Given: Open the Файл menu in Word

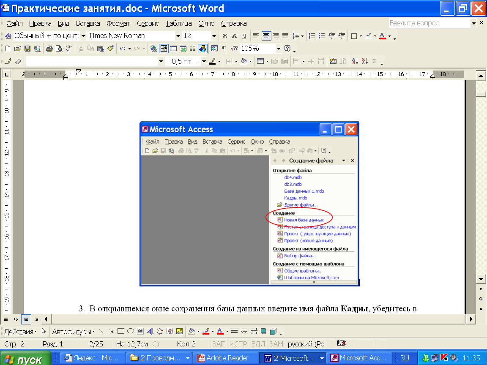Looking at the screenshot, I should click(15, 24).
